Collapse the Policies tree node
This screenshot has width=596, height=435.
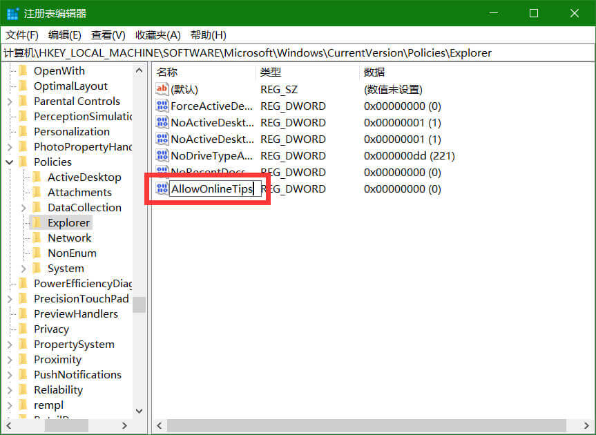pos(10,162)
